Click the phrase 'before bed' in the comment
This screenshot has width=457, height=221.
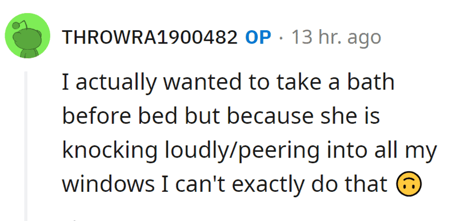pos(120,116)
